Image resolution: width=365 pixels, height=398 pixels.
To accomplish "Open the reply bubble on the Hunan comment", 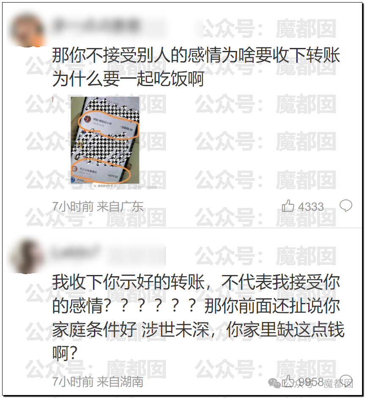I will click(346, 381).
